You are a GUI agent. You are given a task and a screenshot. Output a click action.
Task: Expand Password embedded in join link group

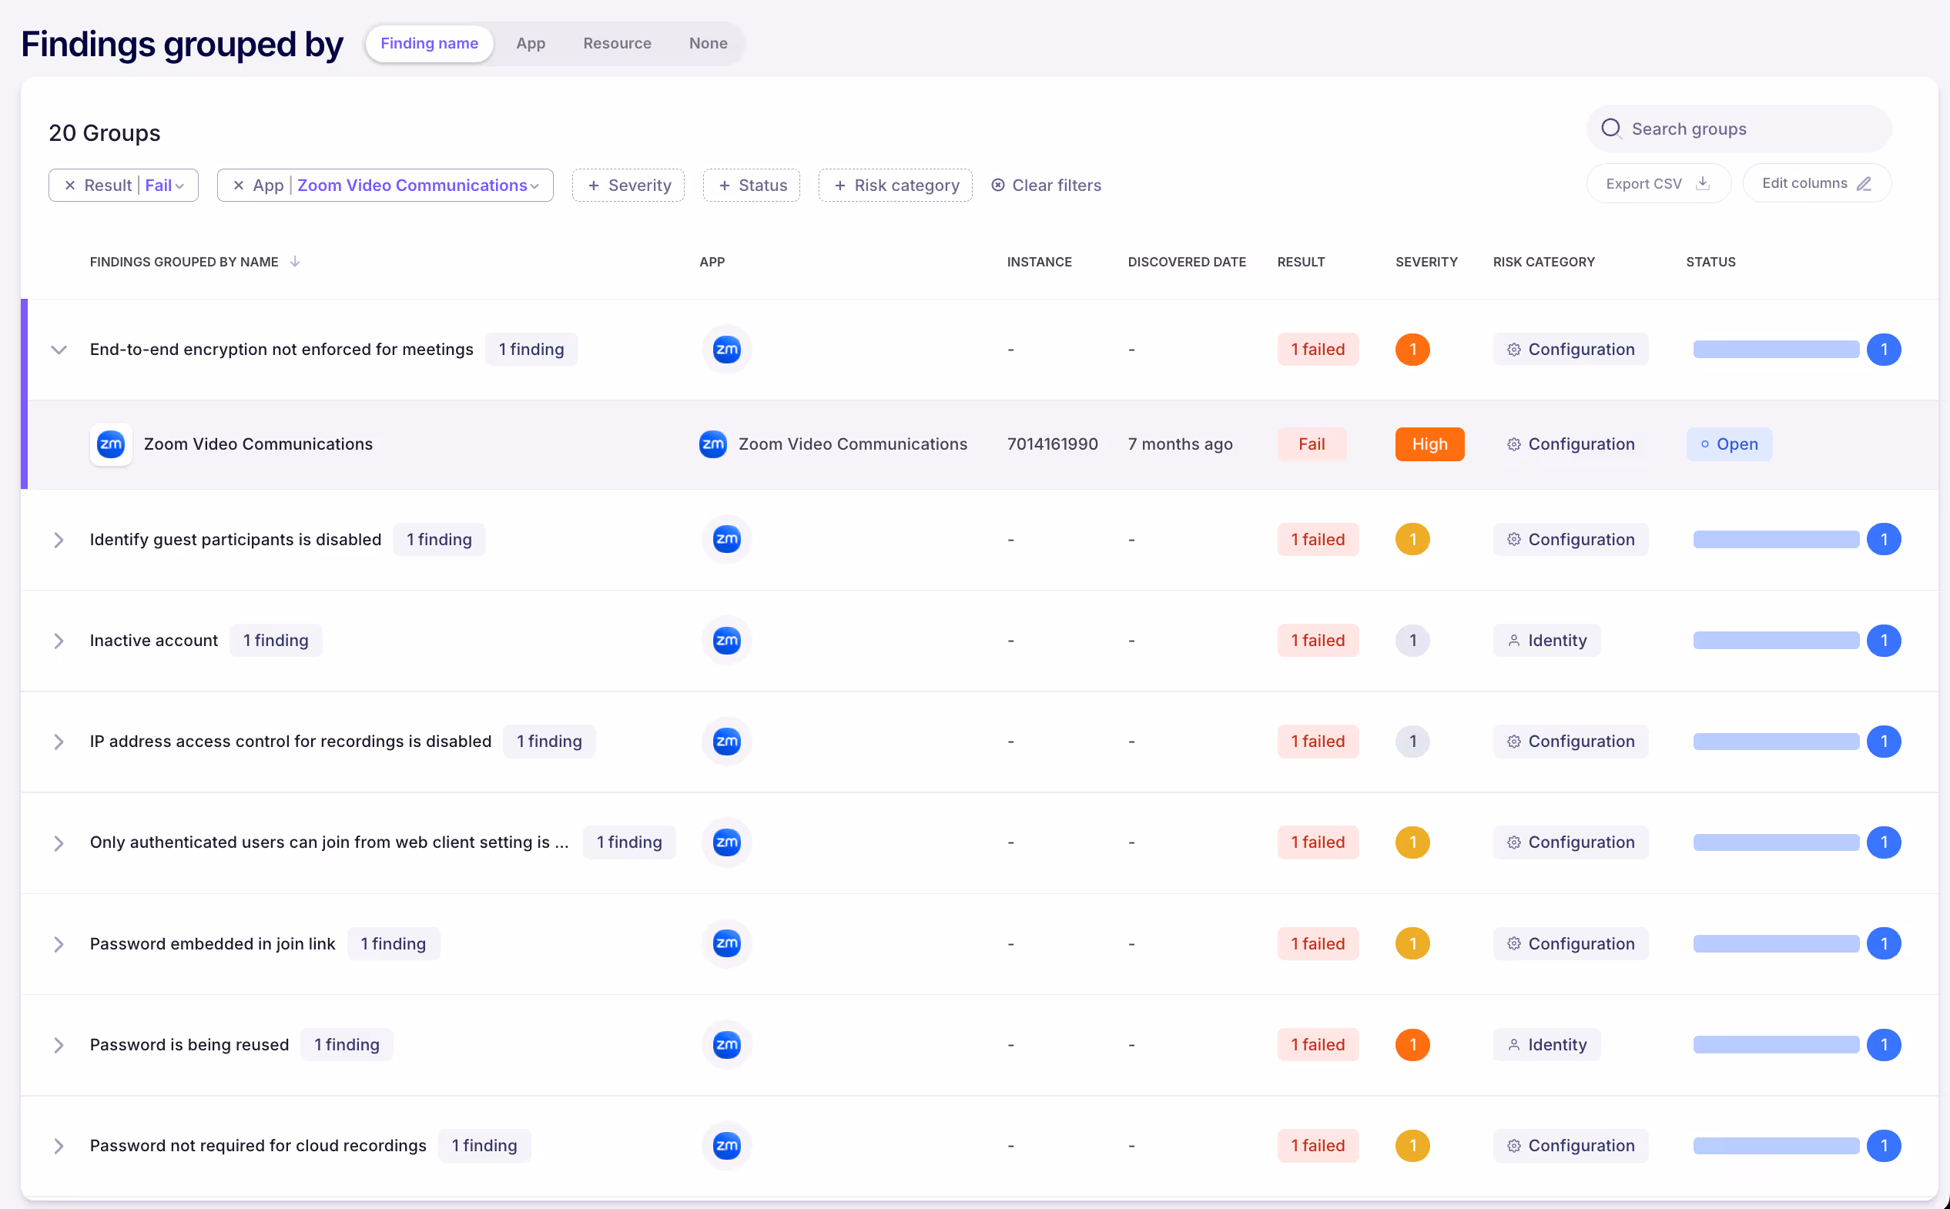(x=59, y=943)
